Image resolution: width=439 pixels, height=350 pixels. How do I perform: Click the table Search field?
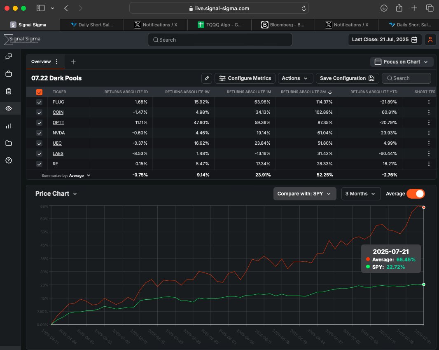406,78
